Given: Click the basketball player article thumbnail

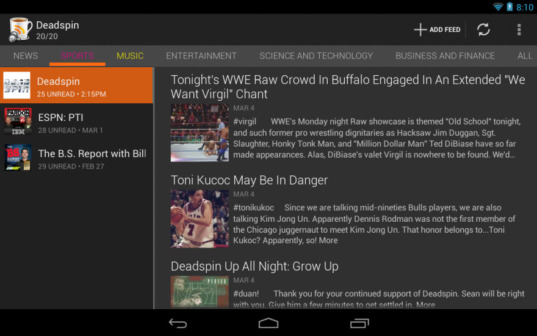Looking at the screenshot, I should click(x=200, y=218).
